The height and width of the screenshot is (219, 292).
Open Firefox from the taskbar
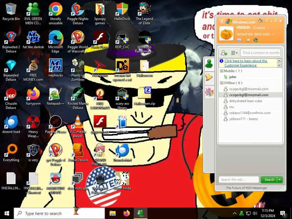point(127,213)
